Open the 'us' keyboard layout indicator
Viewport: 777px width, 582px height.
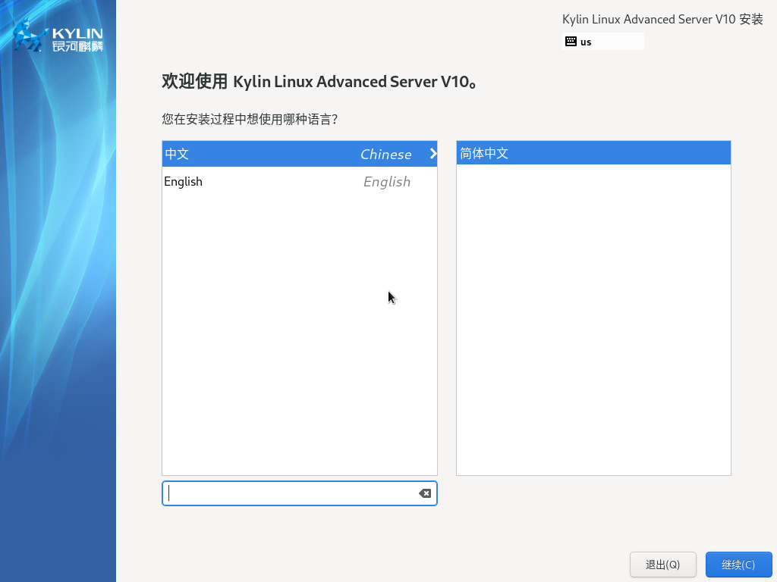(x=586, y=42)
